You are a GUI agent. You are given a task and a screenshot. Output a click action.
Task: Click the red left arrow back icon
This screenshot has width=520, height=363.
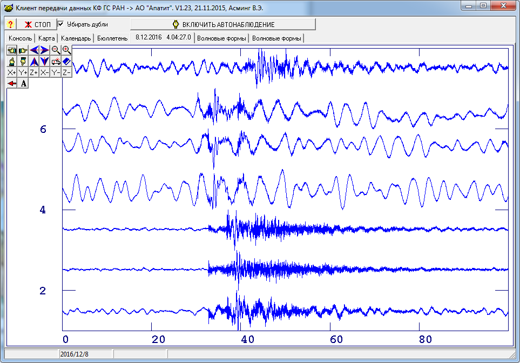[12, 83]
